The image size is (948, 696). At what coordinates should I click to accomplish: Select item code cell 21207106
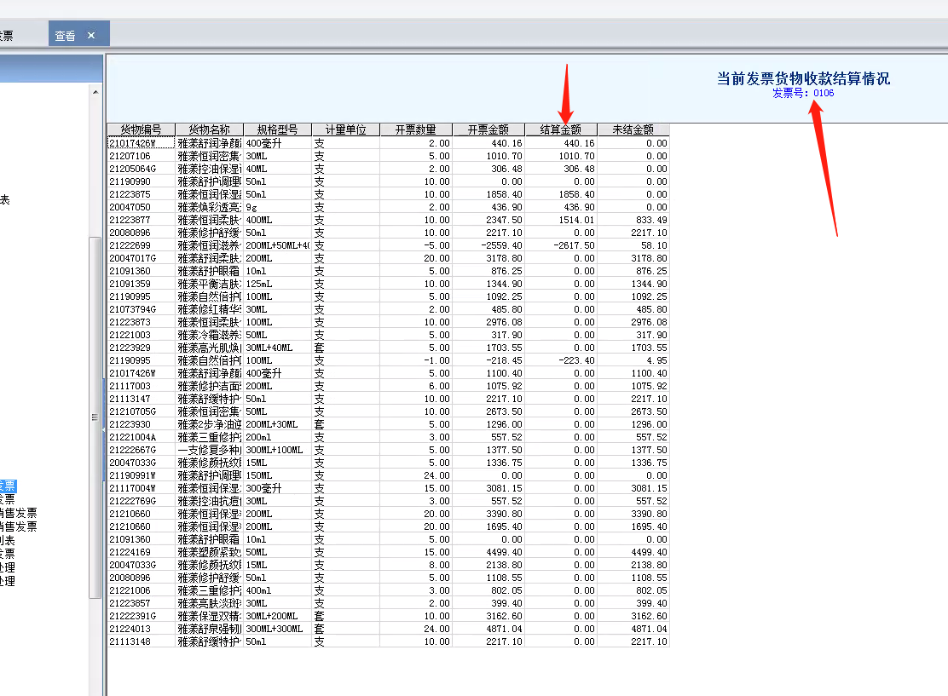(x=141, y=156)
